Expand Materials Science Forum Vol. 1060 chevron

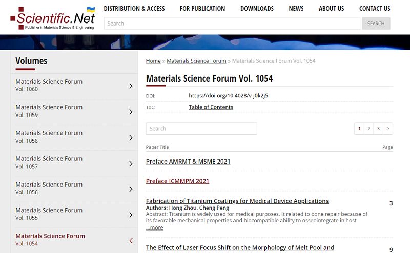click(x=131, y=86)
